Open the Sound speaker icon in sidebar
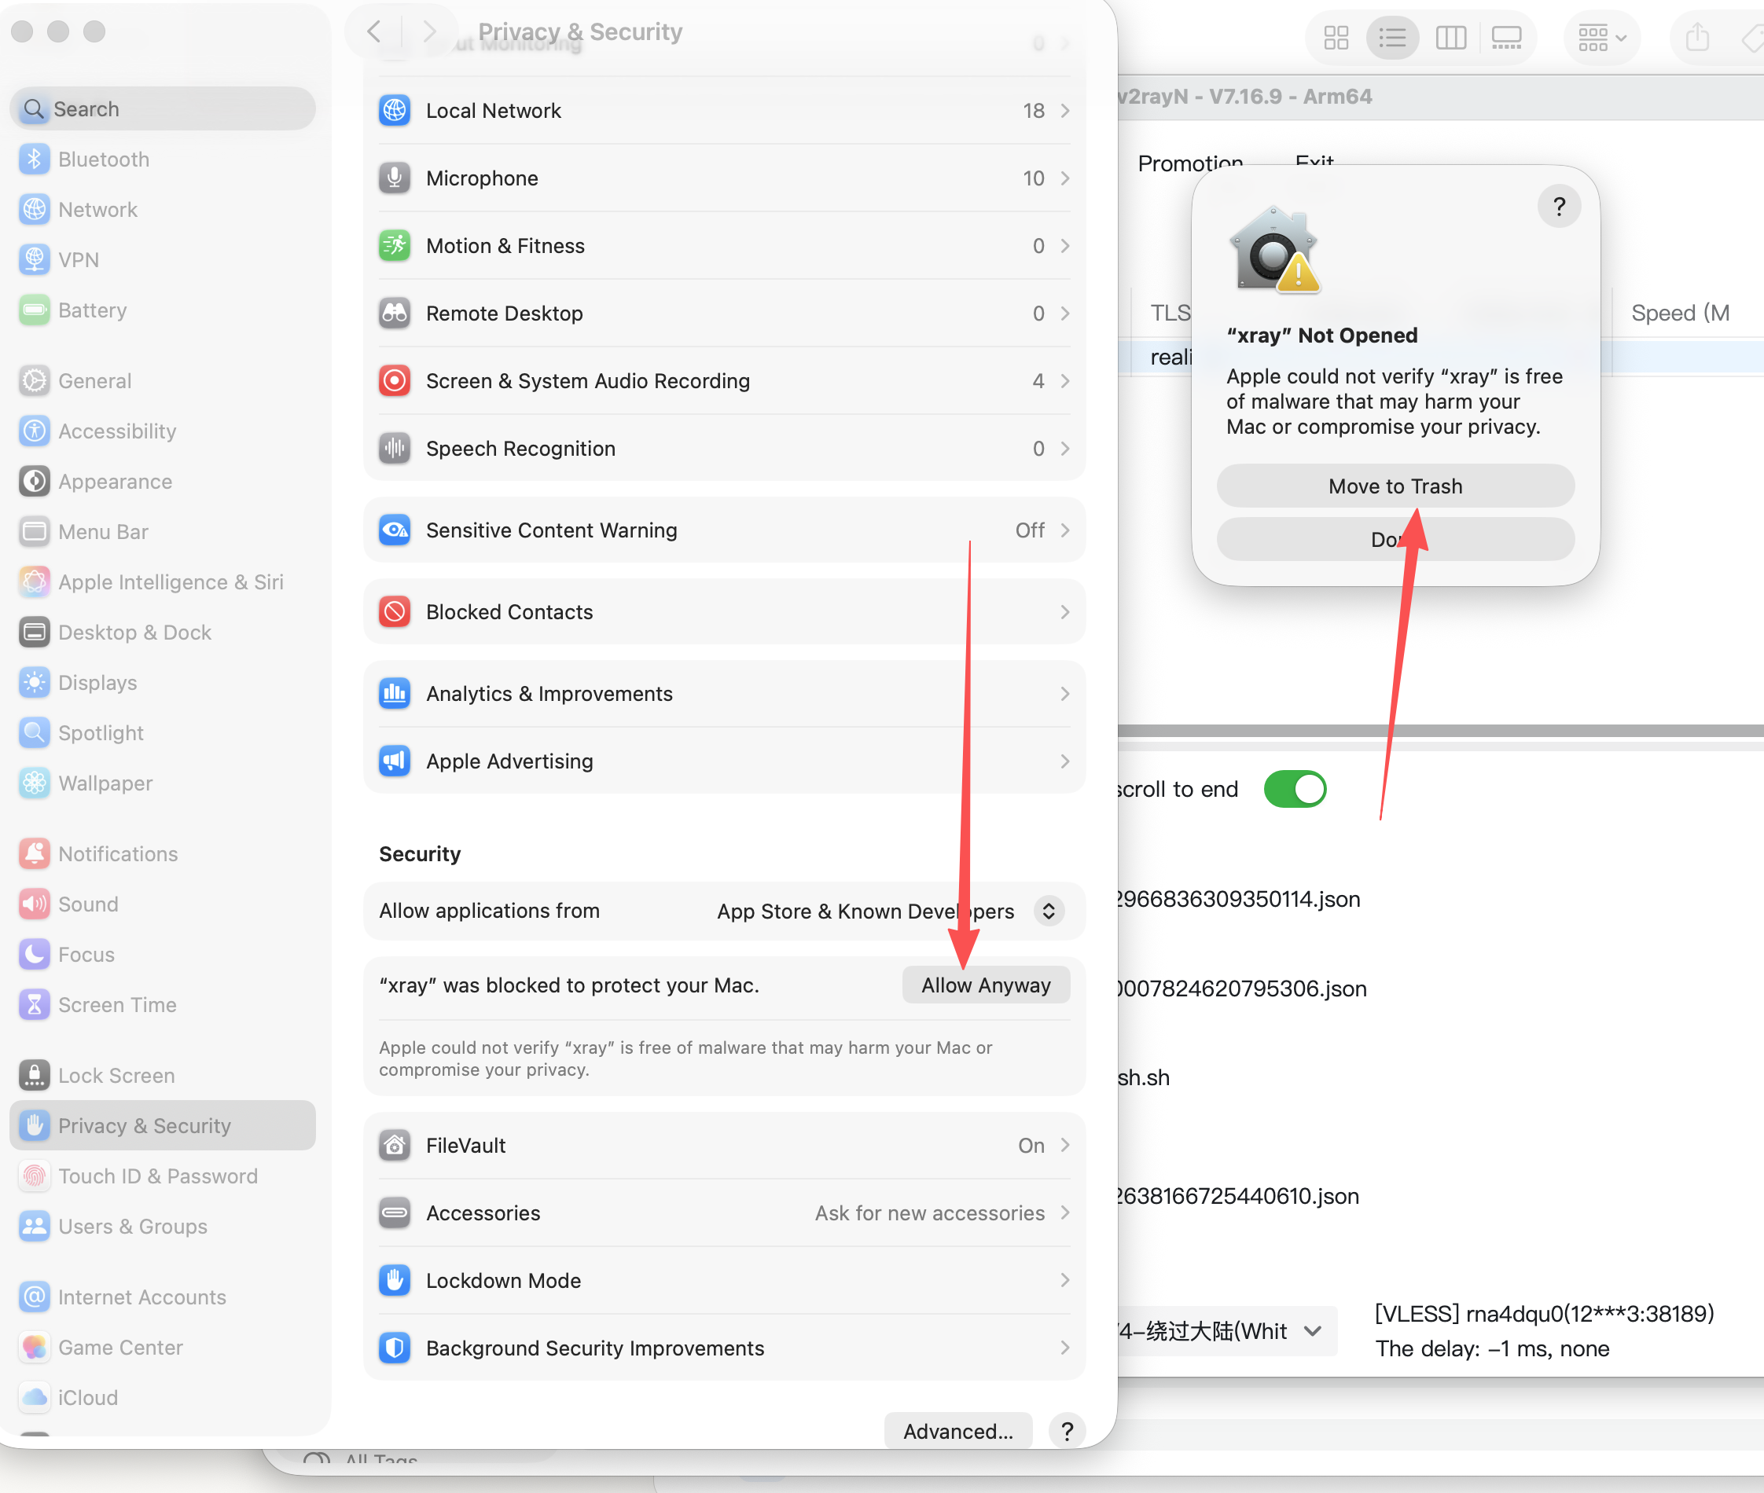1764x1493 pixels. pos(35,904)
